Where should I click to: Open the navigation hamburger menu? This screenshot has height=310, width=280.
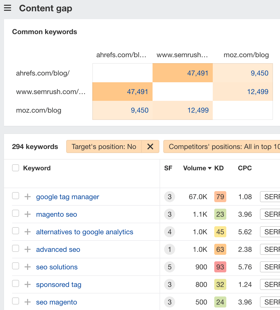point(8,8)
